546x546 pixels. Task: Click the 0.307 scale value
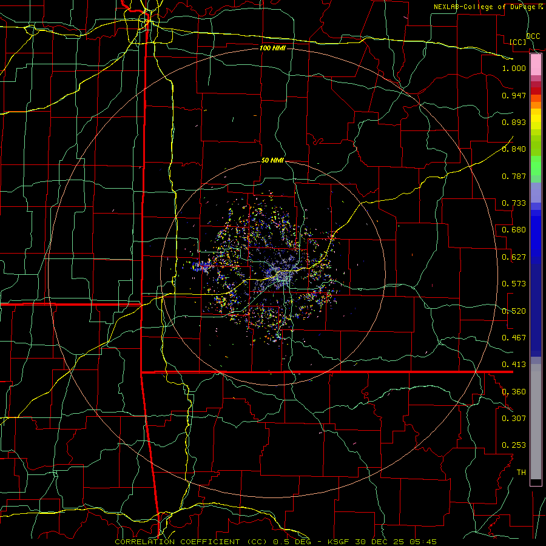tap(514, 418)
